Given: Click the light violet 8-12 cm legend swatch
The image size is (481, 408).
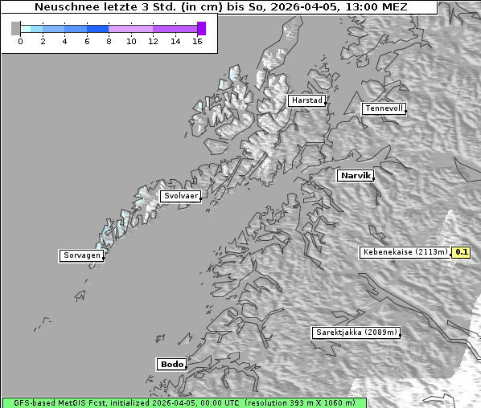Looking at the screenshot, I should click(x=130, y=29).
